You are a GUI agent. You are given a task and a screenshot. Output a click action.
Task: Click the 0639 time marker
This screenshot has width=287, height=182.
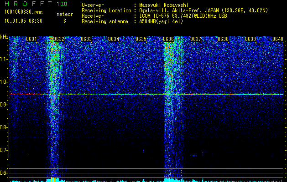point(250,39)
